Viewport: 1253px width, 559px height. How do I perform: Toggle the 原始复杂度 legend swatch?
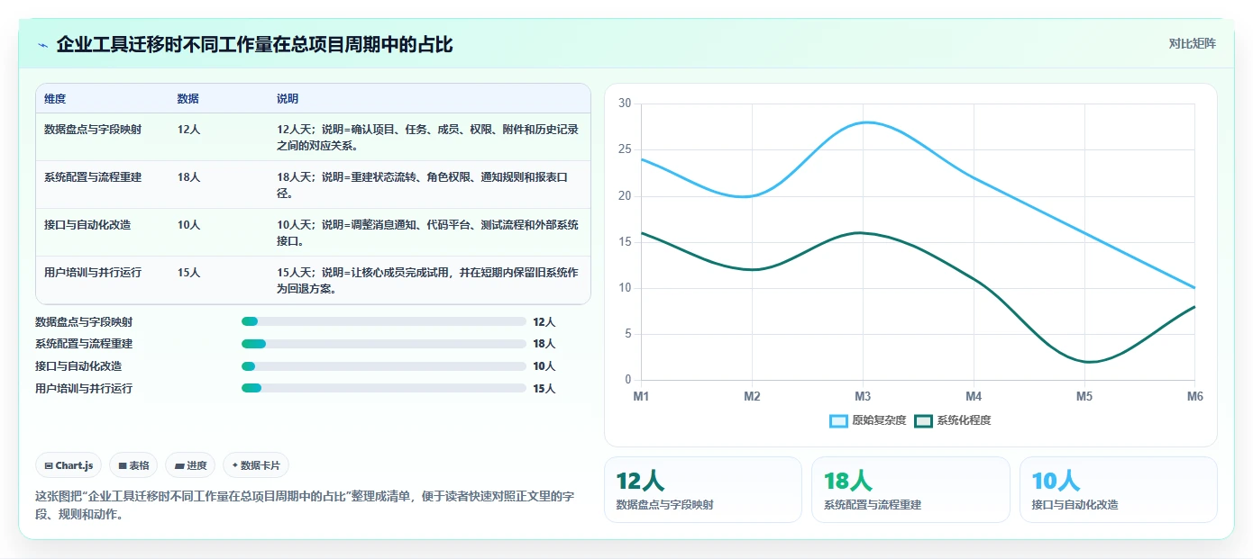838,420
